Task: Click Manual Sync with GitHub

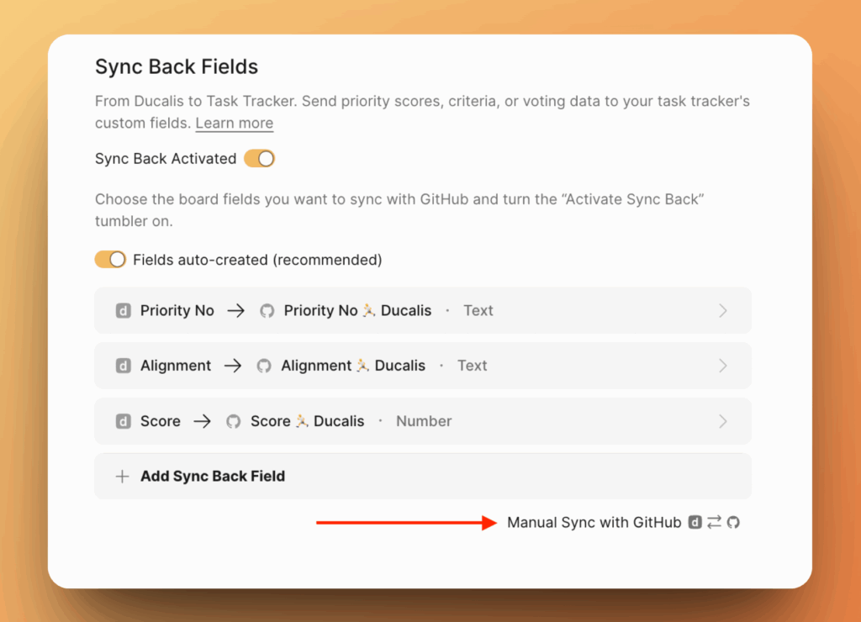Action: (594, 523)
